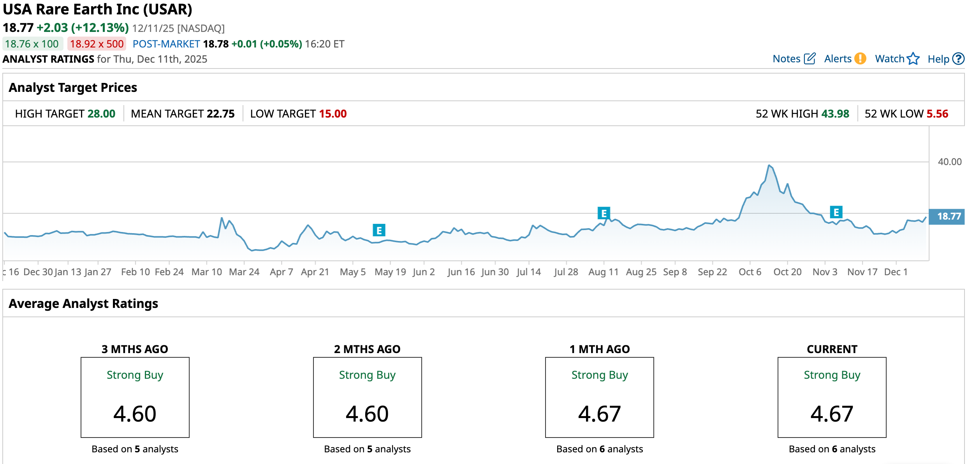The image size is (968, 464).
Task: Open the Notes link
Action: coord(786,59)
